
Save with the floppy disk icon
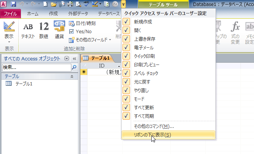[13, 4]
